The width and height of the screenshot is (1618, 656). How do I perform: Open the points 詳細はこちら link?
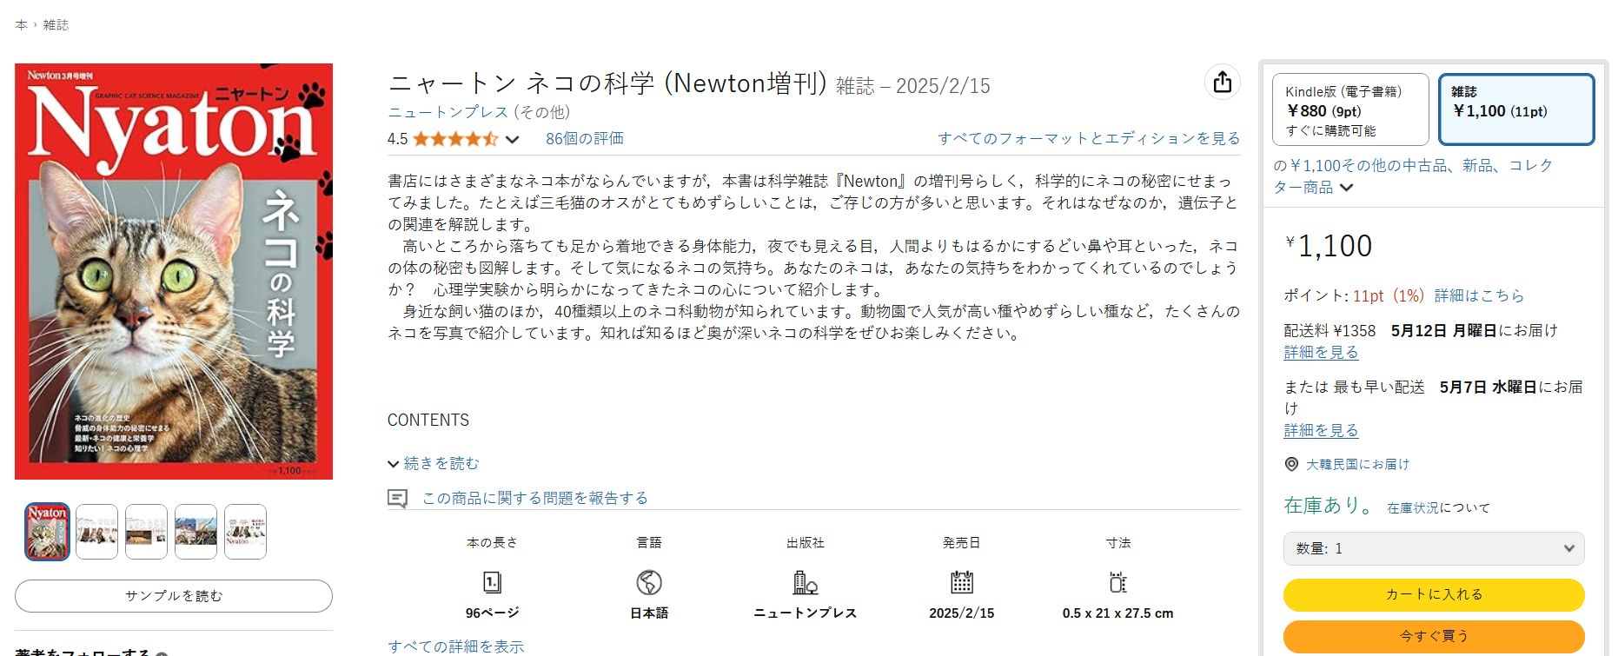coord(1479,295)
